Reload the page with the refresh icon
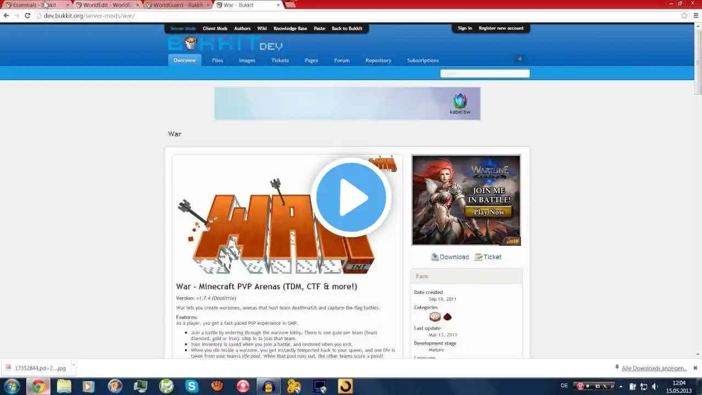 tap(27, 15)
